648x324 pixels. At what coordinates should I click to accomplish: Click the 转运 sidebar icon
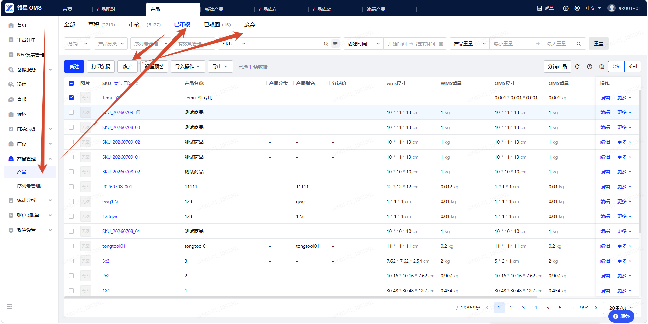click(x=11, y=114)
